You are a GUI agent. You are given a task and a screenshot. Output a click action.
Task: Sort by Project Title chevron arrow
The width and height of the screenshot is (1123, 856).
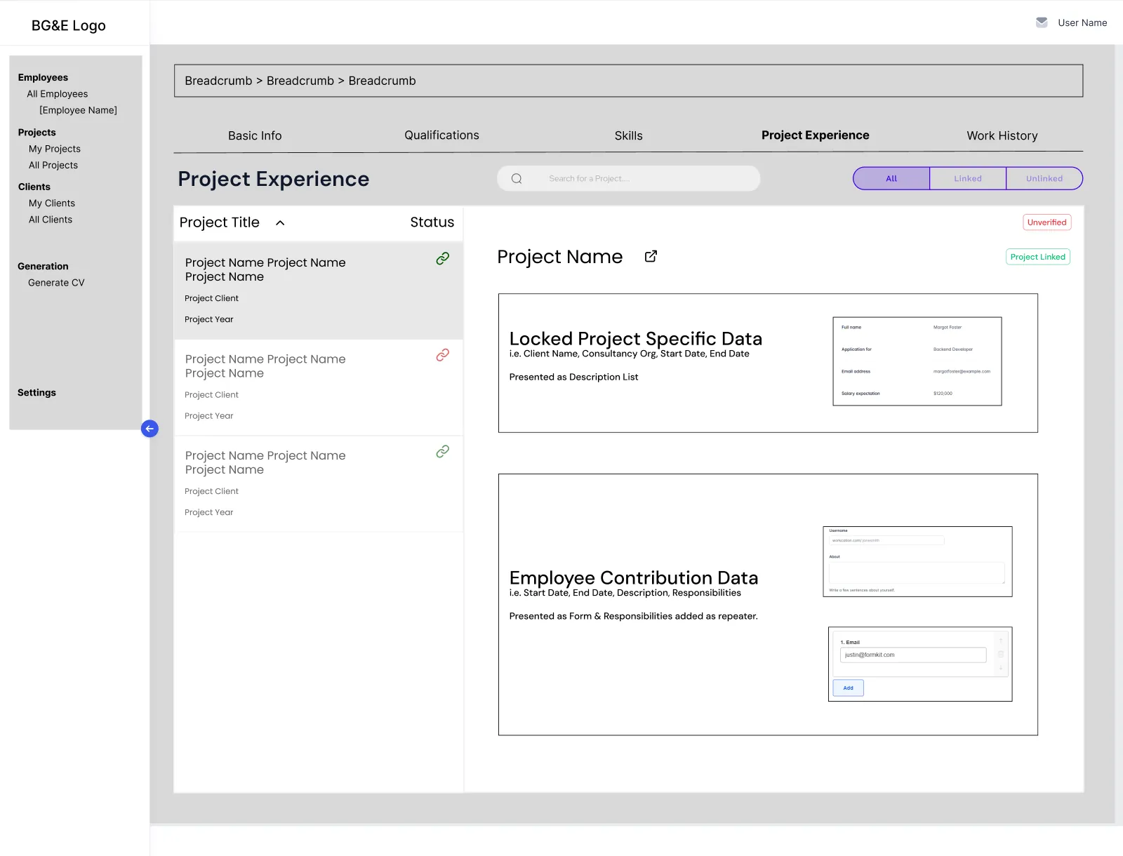click(280, 223)
